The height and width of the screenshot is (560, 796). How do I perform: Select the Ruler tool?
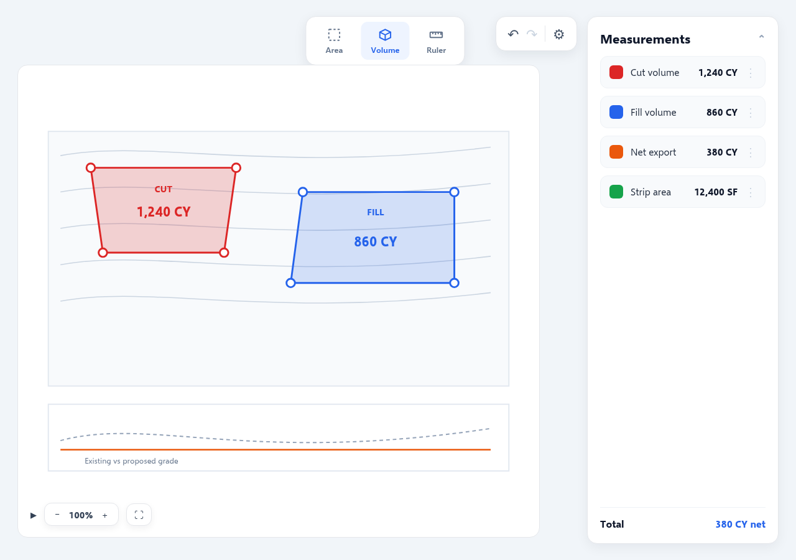pos(436,41)
